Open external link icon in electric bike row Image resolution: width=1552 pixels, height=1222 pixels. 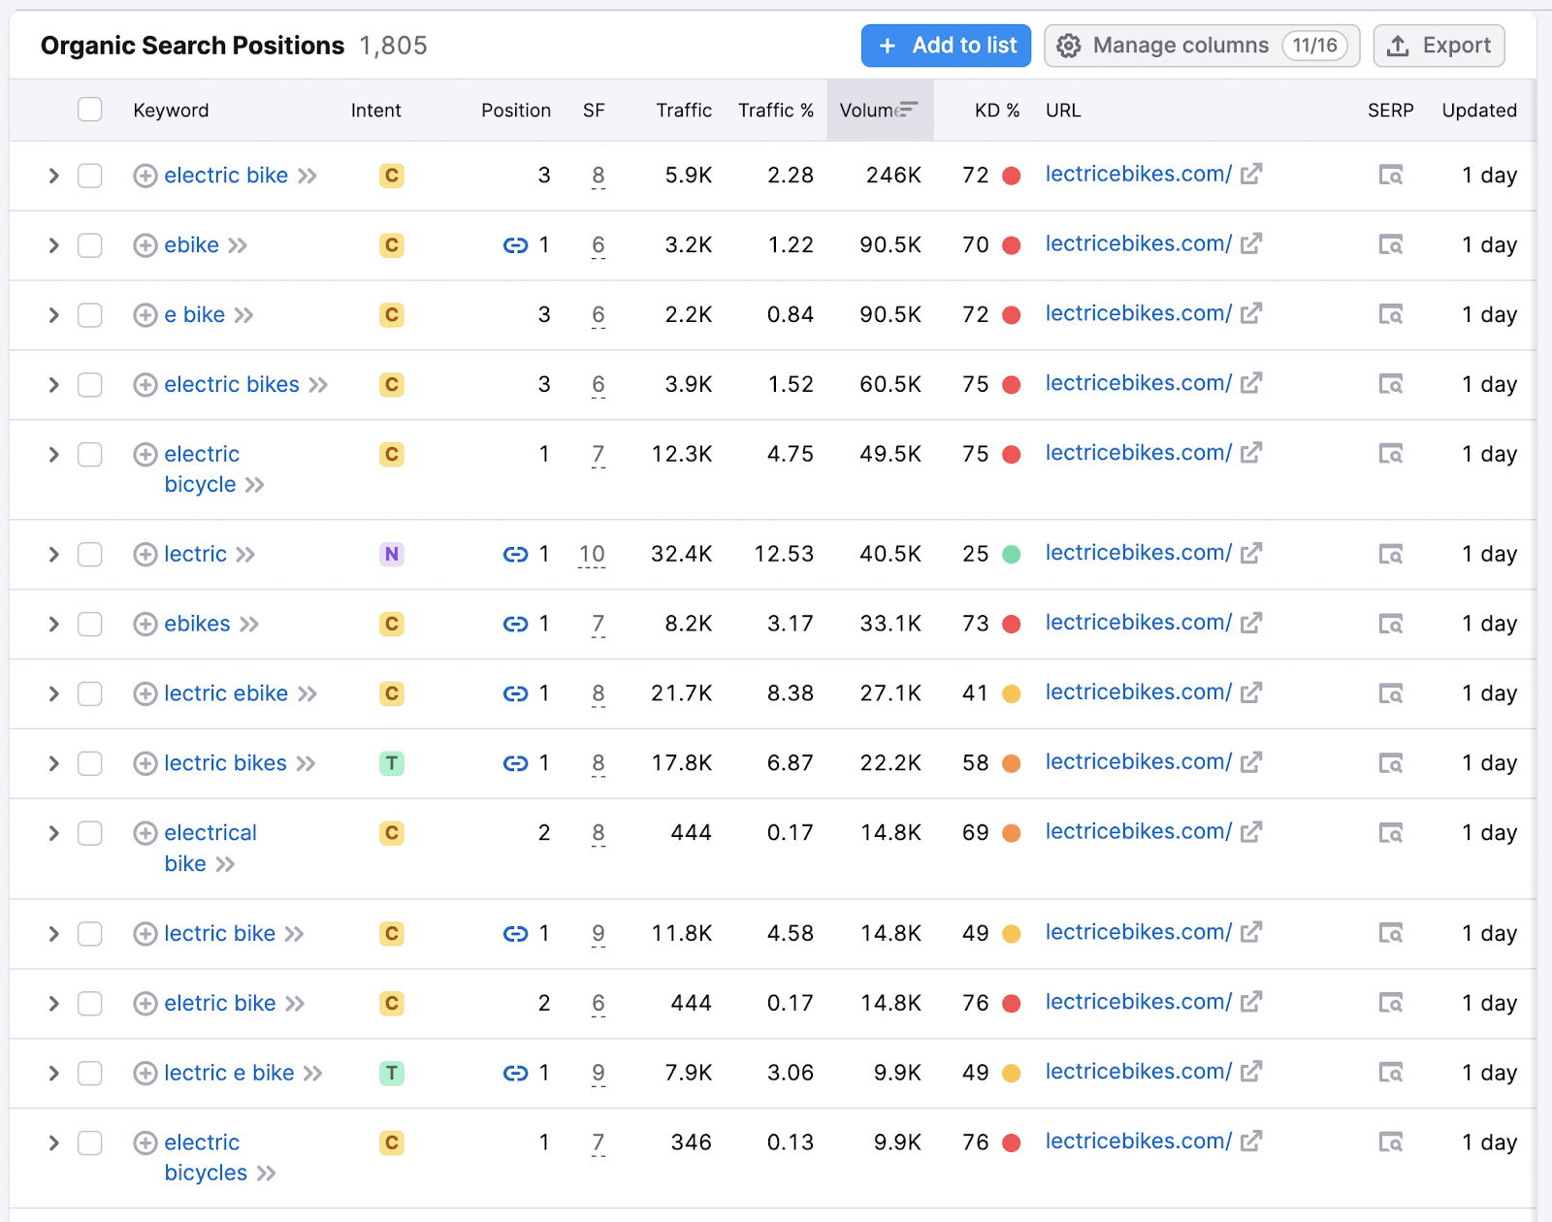click(x=1251, y=174)
